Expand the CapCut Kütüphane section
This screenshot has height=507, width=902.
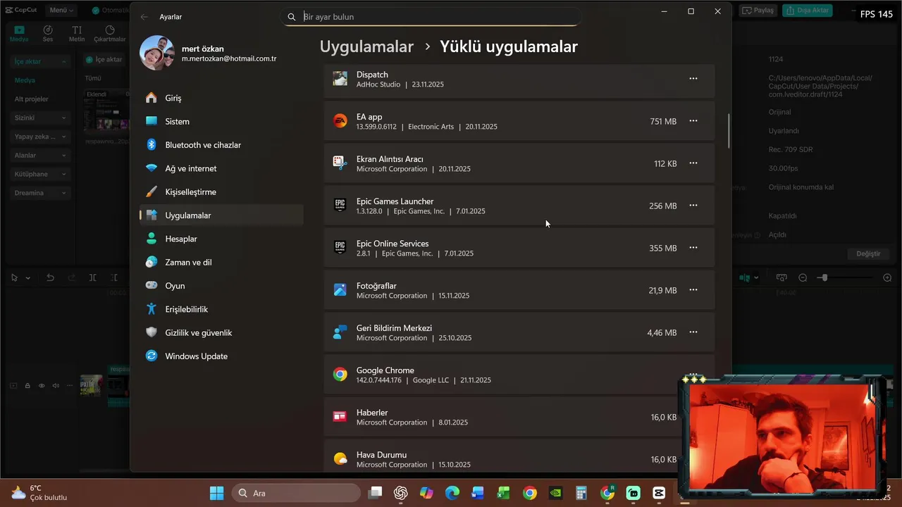pos(40,174)
